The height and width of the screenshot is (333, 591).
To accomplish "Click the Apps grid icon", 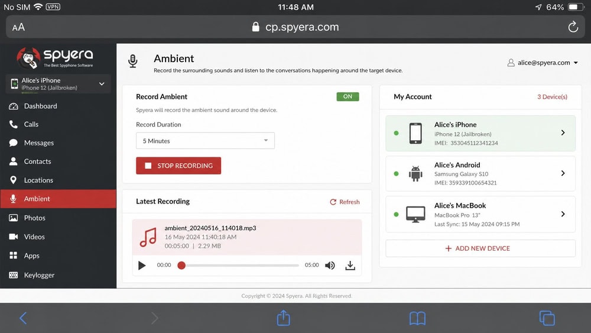I will [x=13, y=256].
